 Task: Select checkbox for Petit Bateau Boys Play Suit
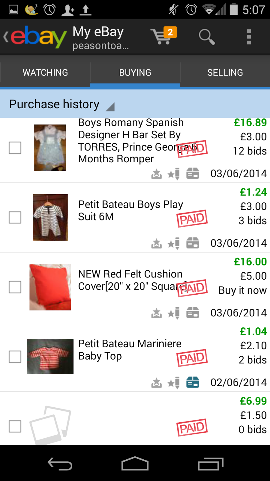pos(15,217)
